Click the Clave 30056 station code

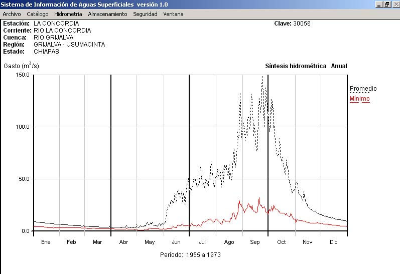point(292,24)
